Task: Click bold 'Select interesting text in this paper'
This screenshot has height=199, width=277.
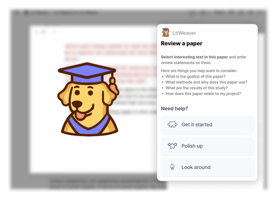Action: click(x=194, y=57)
